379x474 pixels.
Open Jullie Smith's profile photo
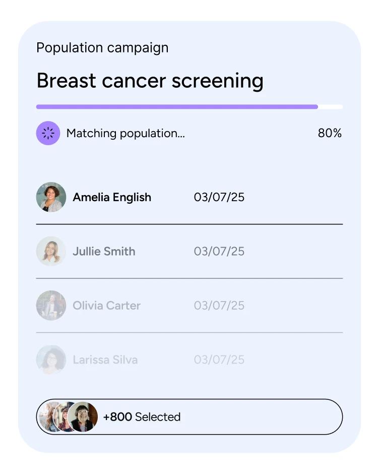click(51, 251)
